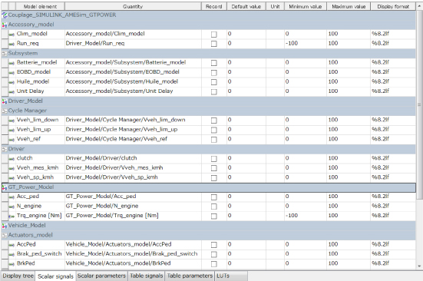Click the signal icon beside Vveh_lim_up
Screen dimensions: 423x281
tap(12, 131)
